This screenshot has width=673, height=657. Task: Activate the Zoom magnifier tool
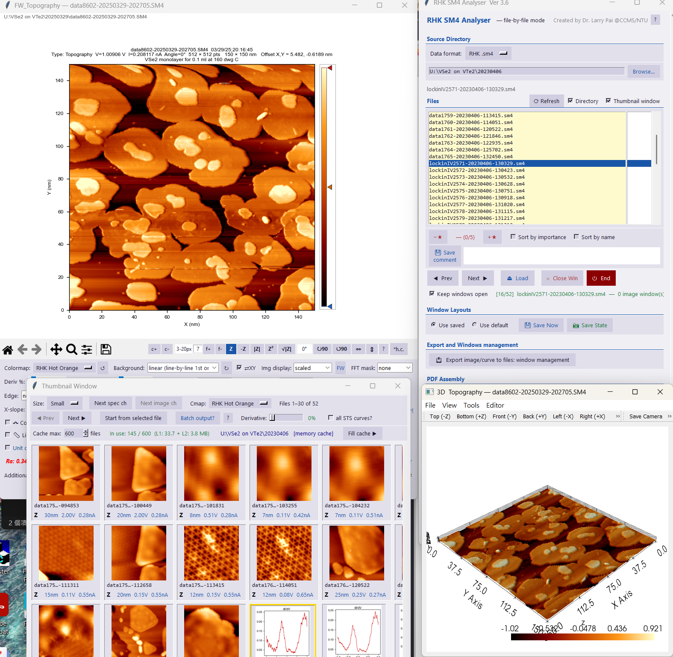point(71,349)
